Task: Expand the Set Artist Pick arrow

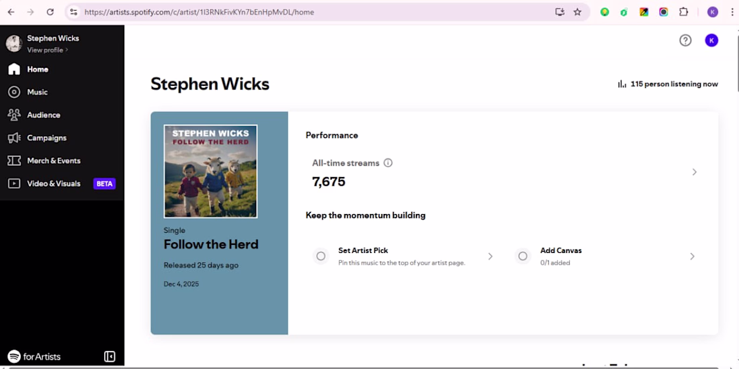Action: (x=490, y=256)
